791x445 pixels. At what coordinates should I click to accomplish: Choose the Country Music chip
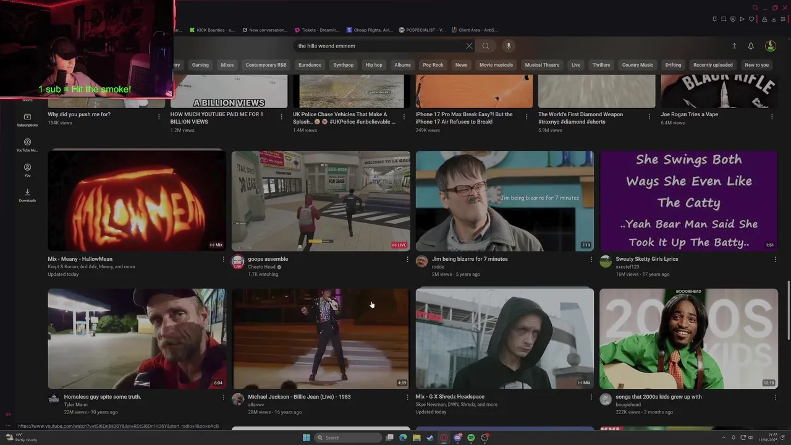(638, 65)
